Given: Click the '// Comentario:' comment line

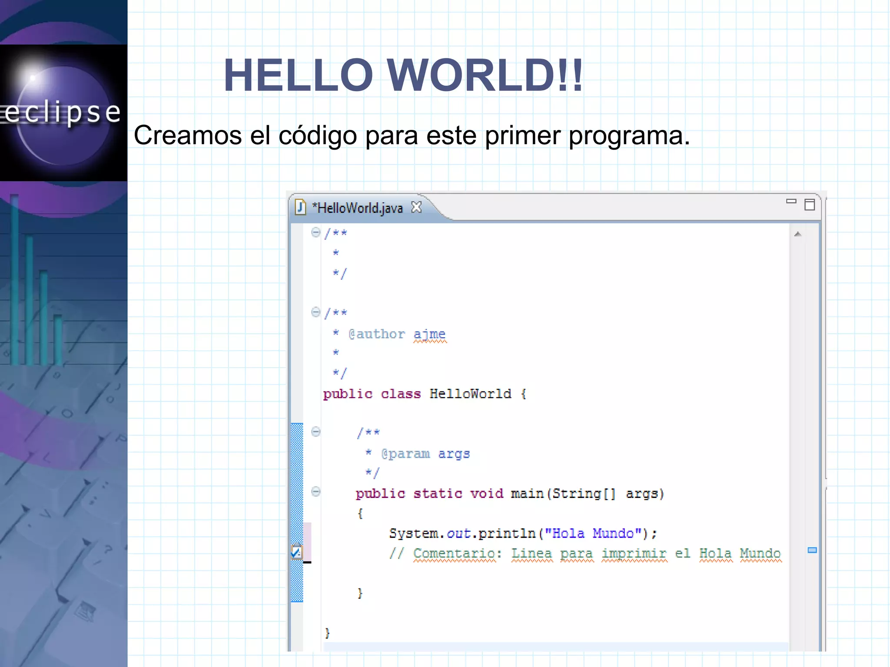Looking at the screenshot, I should click(x=585, y=554).
